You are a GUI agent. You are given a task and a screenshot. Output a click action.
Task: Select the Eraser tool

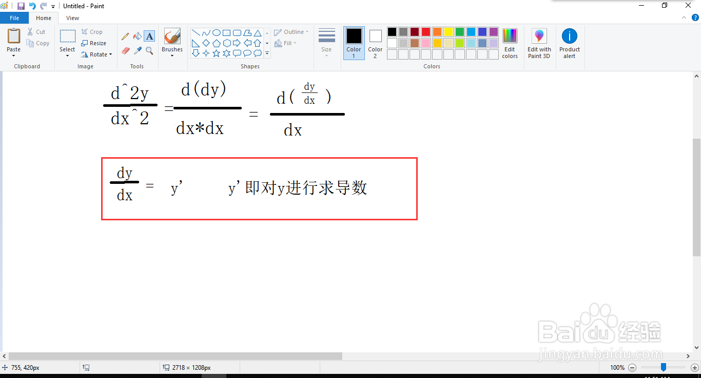click(x=125, y=51)
